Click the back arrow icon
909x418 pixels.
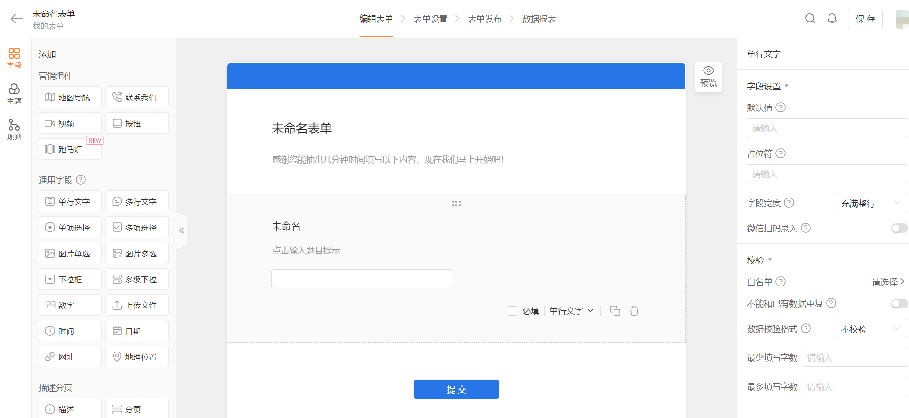[17, 19]
